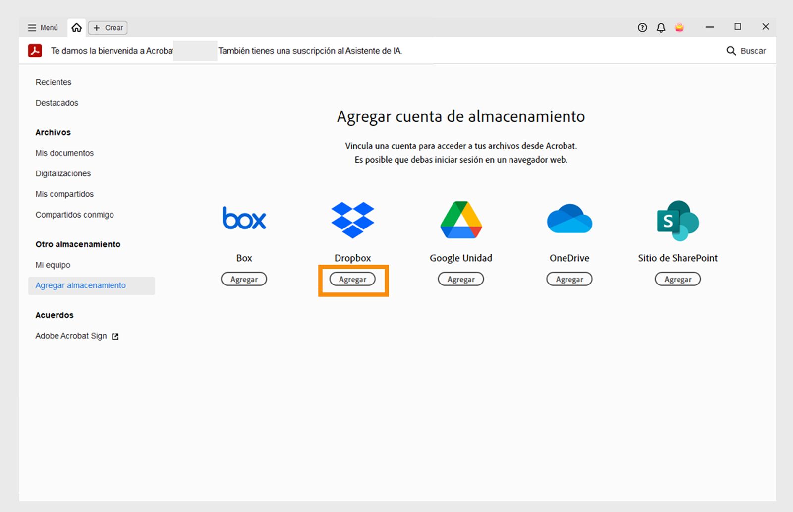Click the Crear button
The image size is (793, 512).
tap(108, 28)
